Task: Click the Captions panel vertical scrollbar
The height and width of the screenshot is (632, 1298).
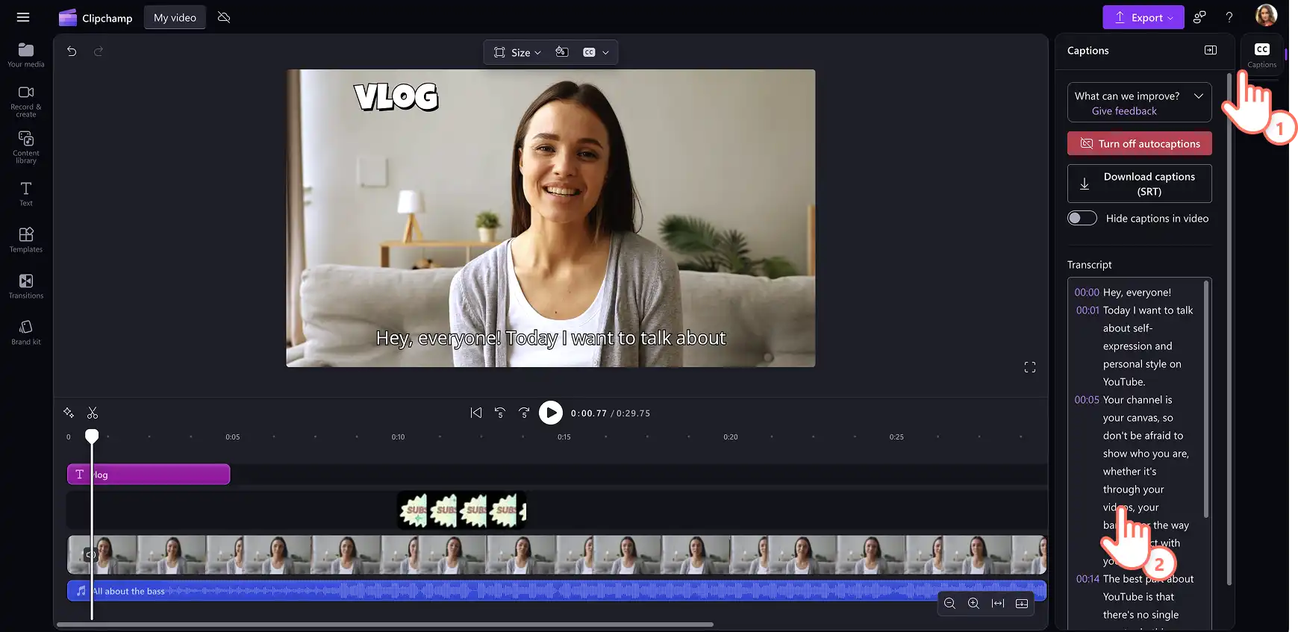Action: [1229, 328]
